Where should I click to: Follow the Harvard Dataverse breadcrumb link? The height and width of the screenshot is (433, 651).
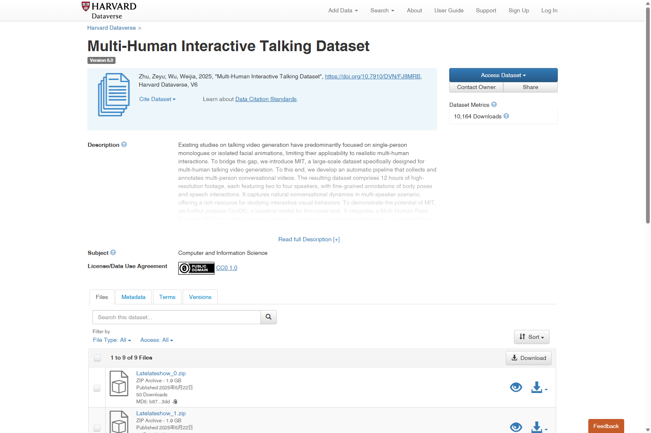click(111, 28)
